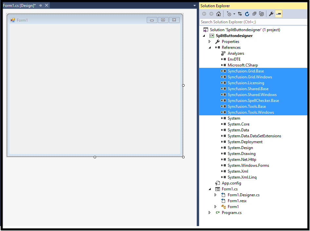Close the Form1.cs [Design] tab
This screenshot has height=231, width=310.
[x=47, y=5]
